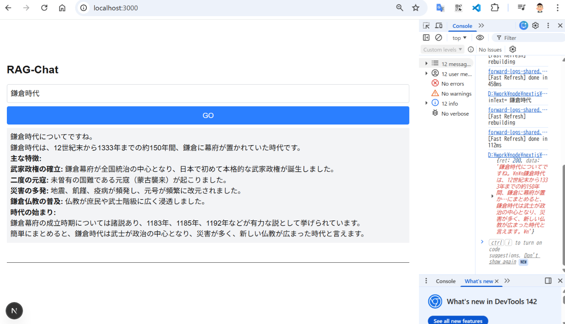Show more DevTools panels chevrons
Image resolution: width=565 pixels, height=324 pixels.
pyautogui.click(x=481, y=25)
